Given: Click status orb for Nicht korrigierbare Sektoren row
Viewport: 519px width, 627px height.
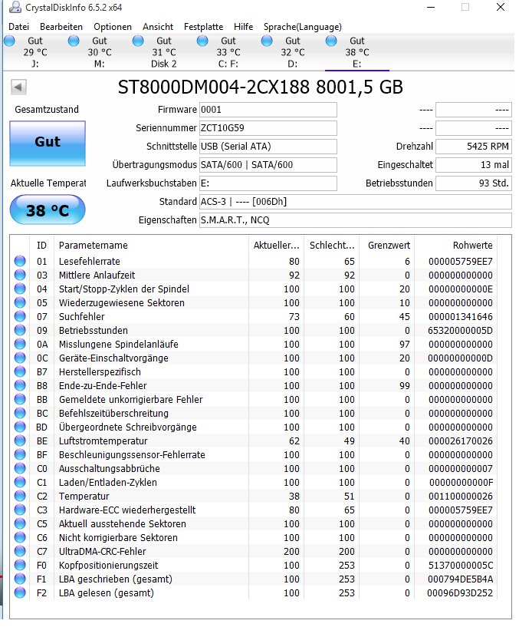Looking at the screenshot, I should [x=20, y=537].
